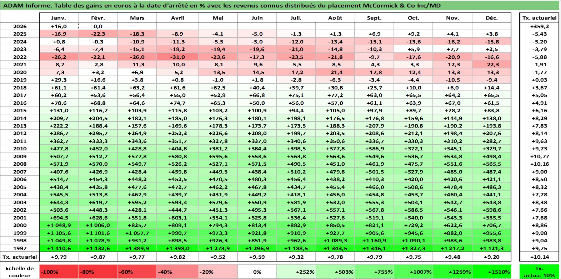Screen dimensions: 561x279
Task: Select the '+1 432,6' cell for Févr. 1997
Action: (98, 248)
